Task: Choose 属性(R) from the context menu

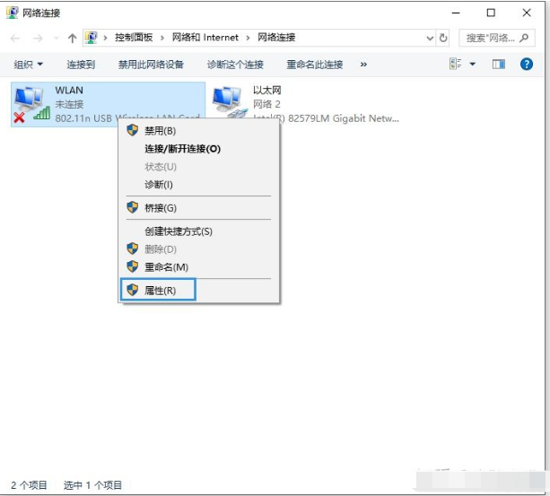Action: click(x=160, y=291)
